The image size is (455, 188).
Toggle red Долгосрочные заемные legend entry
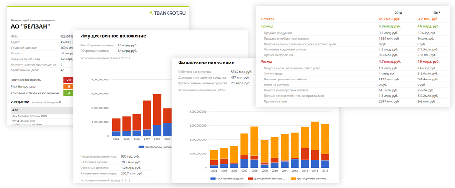[267, 179]
